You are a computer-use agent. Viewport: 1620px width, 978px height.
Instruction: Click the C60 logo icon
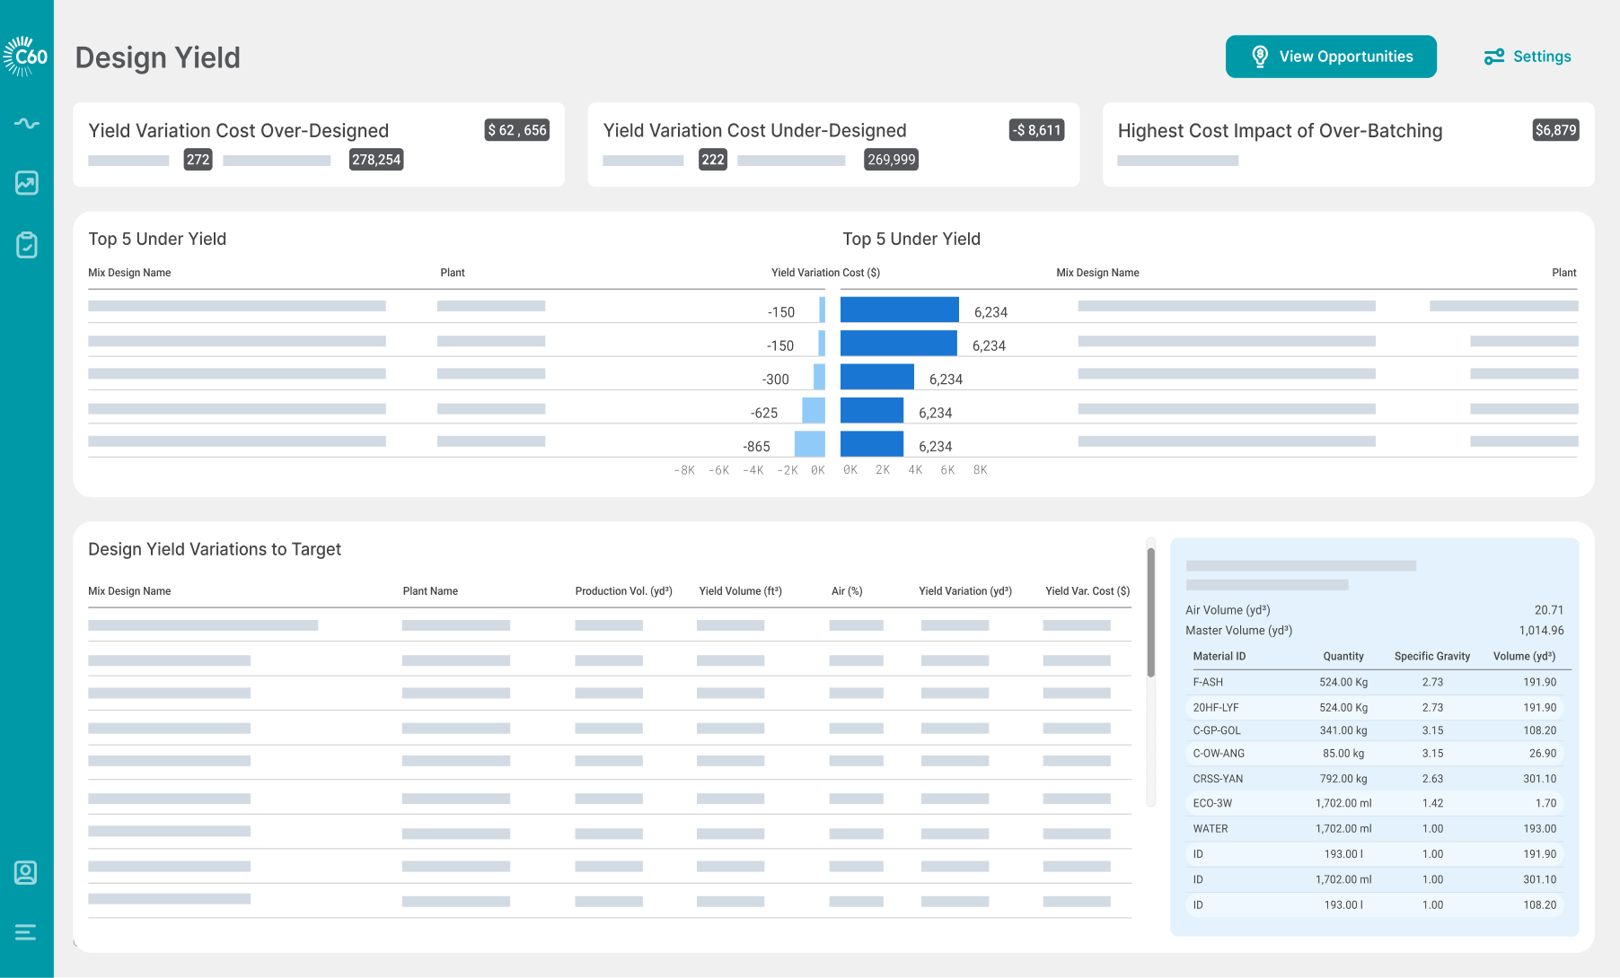point(26,57)
